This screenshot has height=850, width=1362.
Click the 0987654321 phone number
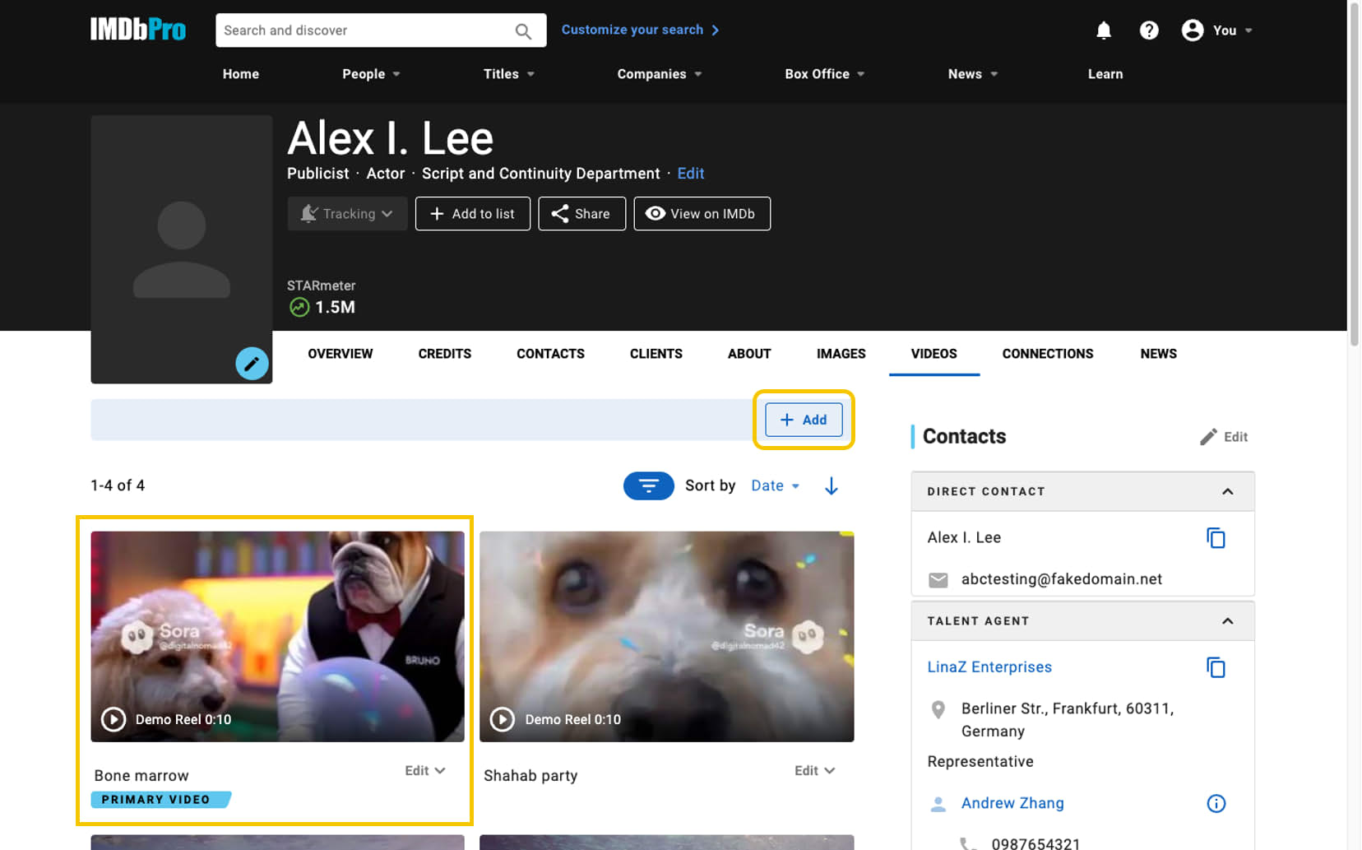[x=1035, y=843]
